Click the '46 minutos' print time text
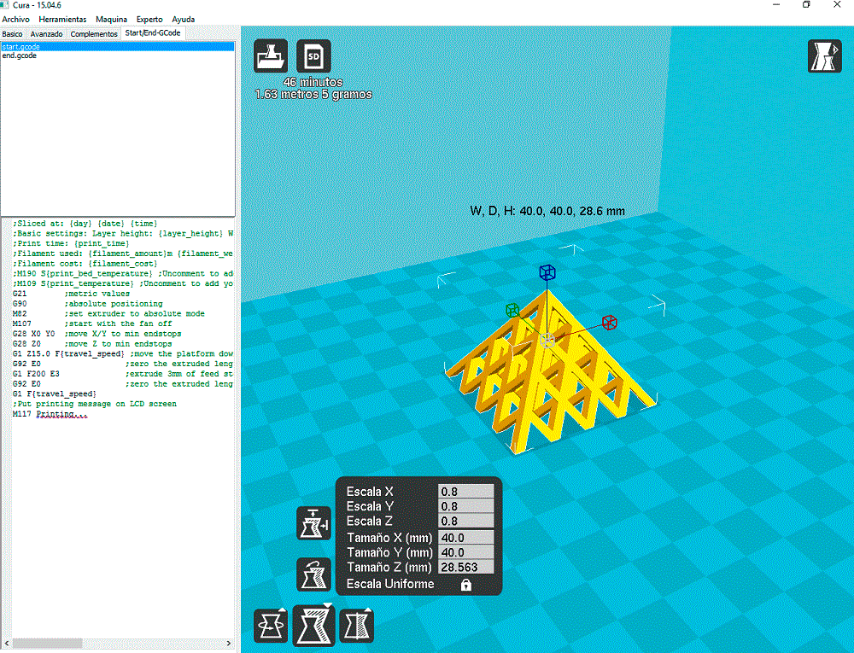The height and width of the screenshot is (653, 854). [x=313, y=82]
